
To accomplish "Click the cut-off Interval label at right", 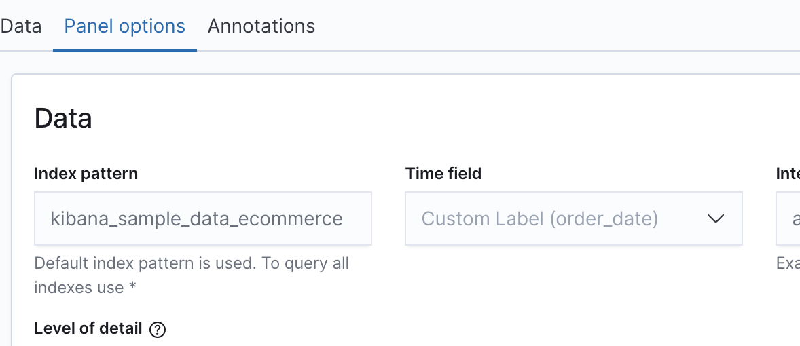I will 788,174.
